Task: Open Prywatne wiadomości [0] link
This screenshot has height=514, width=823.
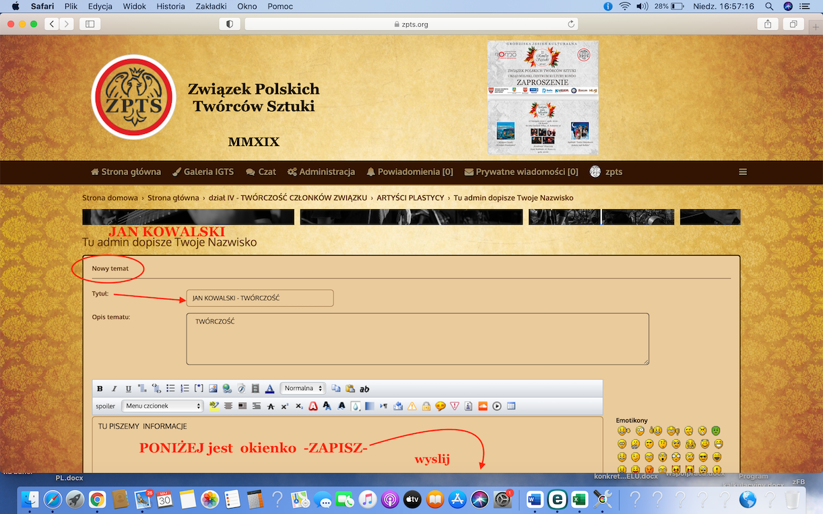Action: point(521,172)
